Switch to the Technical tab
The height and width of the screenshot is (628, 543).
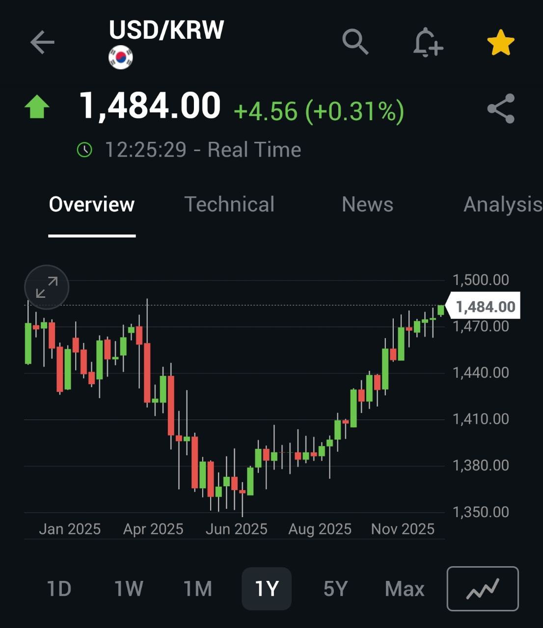(x=229, y=205)
